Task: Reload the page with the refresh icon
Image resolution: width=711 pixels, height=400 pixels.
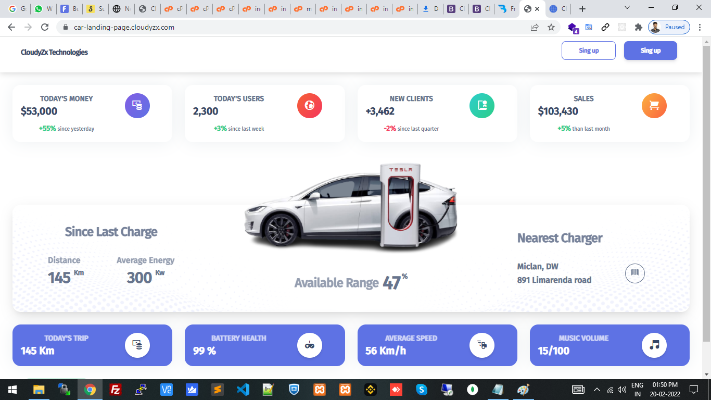Action: tap(45, 27)
